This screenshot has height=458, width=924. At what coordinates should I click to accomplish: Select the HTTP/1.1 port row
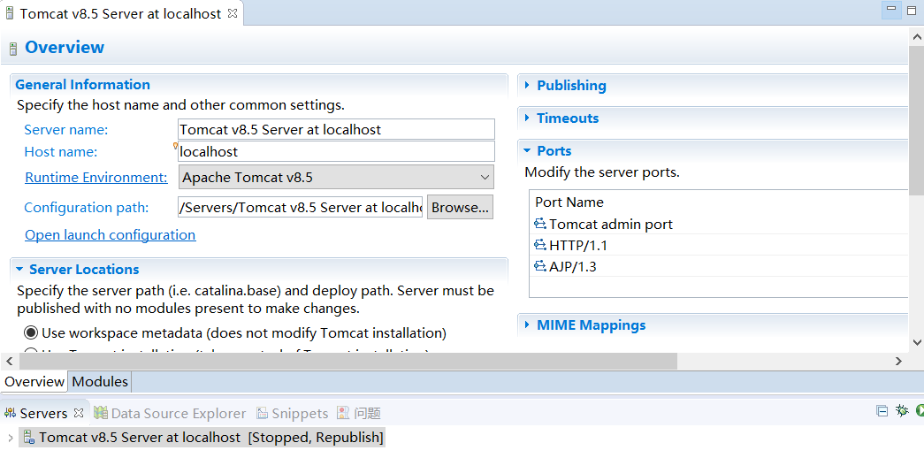[719, 245]
